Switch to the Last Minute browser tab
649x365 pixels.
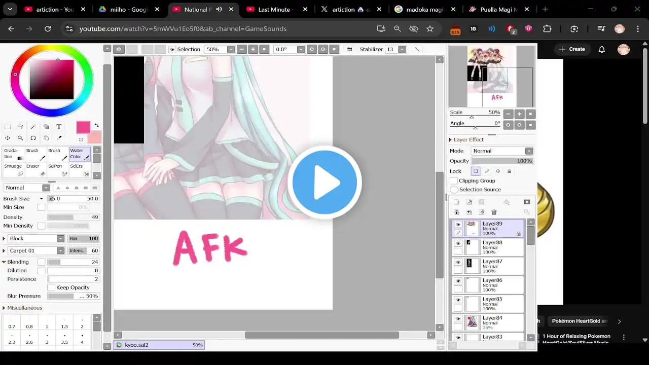click(277, 9)
